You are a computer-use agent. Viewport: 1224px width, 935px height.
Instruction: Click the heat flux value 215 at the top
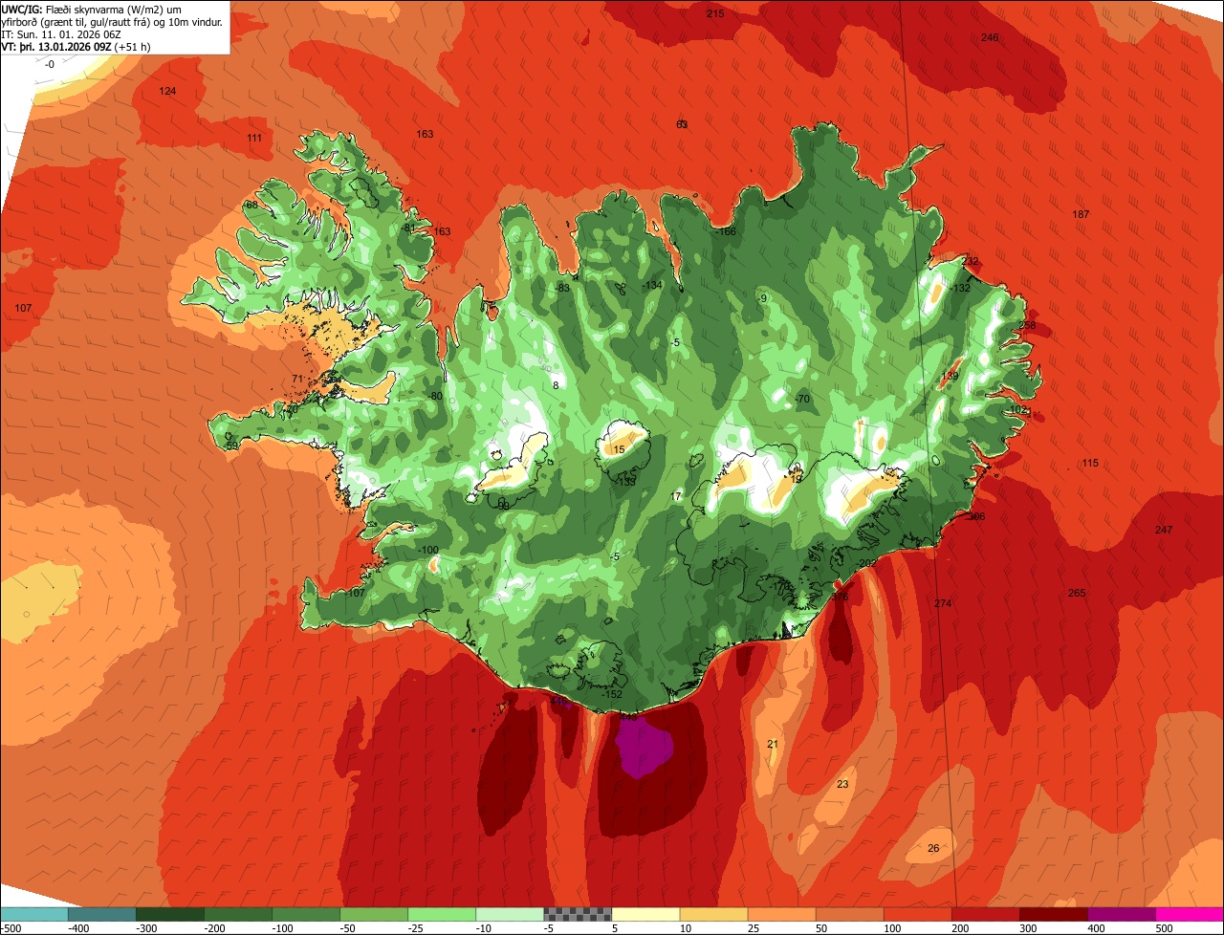point(715,13)
